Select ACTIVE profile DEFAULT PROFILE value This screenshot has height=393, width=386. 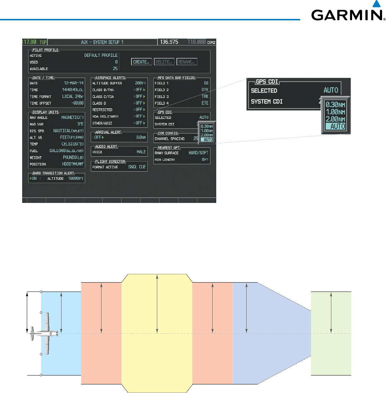pos(101,55)
